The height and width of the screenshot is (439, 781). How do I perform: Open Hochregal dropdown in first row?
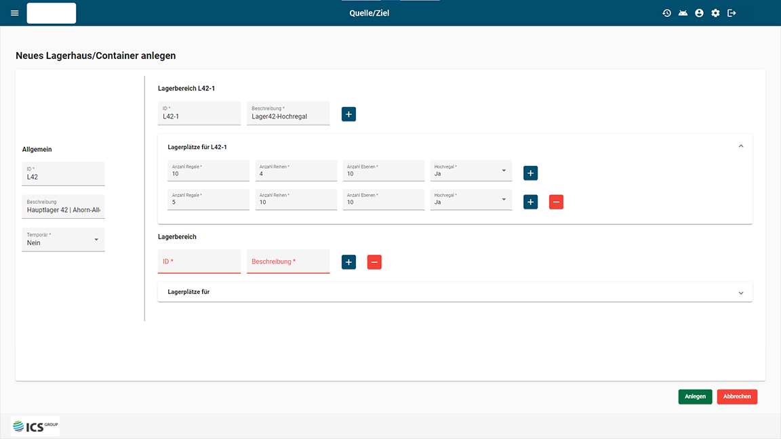[471, 171]
